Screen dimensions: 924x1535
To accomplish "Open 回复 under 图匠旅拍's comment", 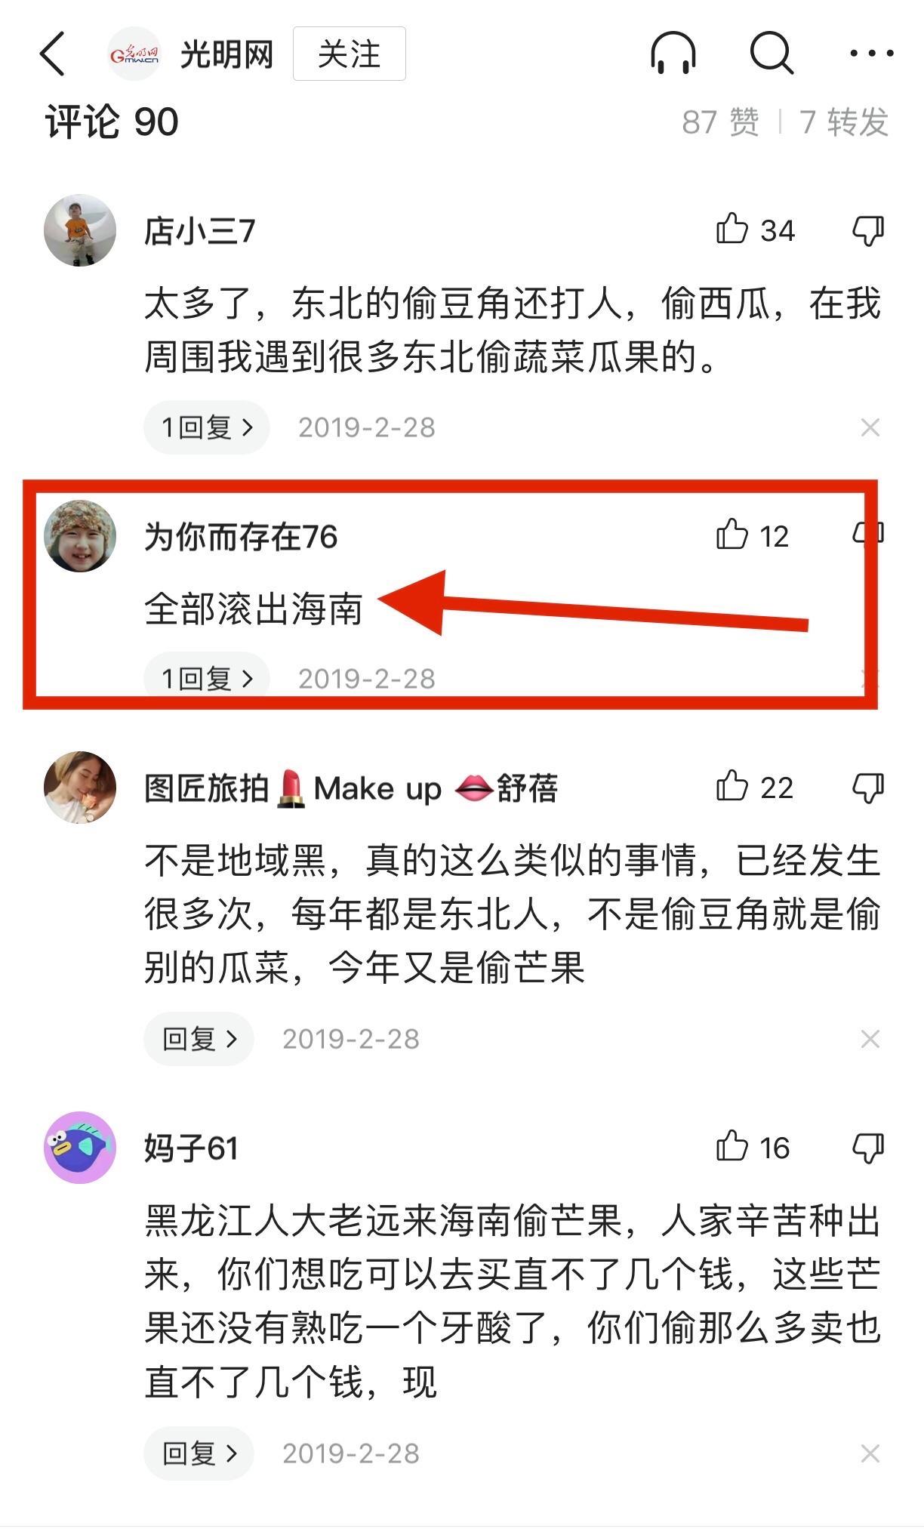I will point(199,1039).
